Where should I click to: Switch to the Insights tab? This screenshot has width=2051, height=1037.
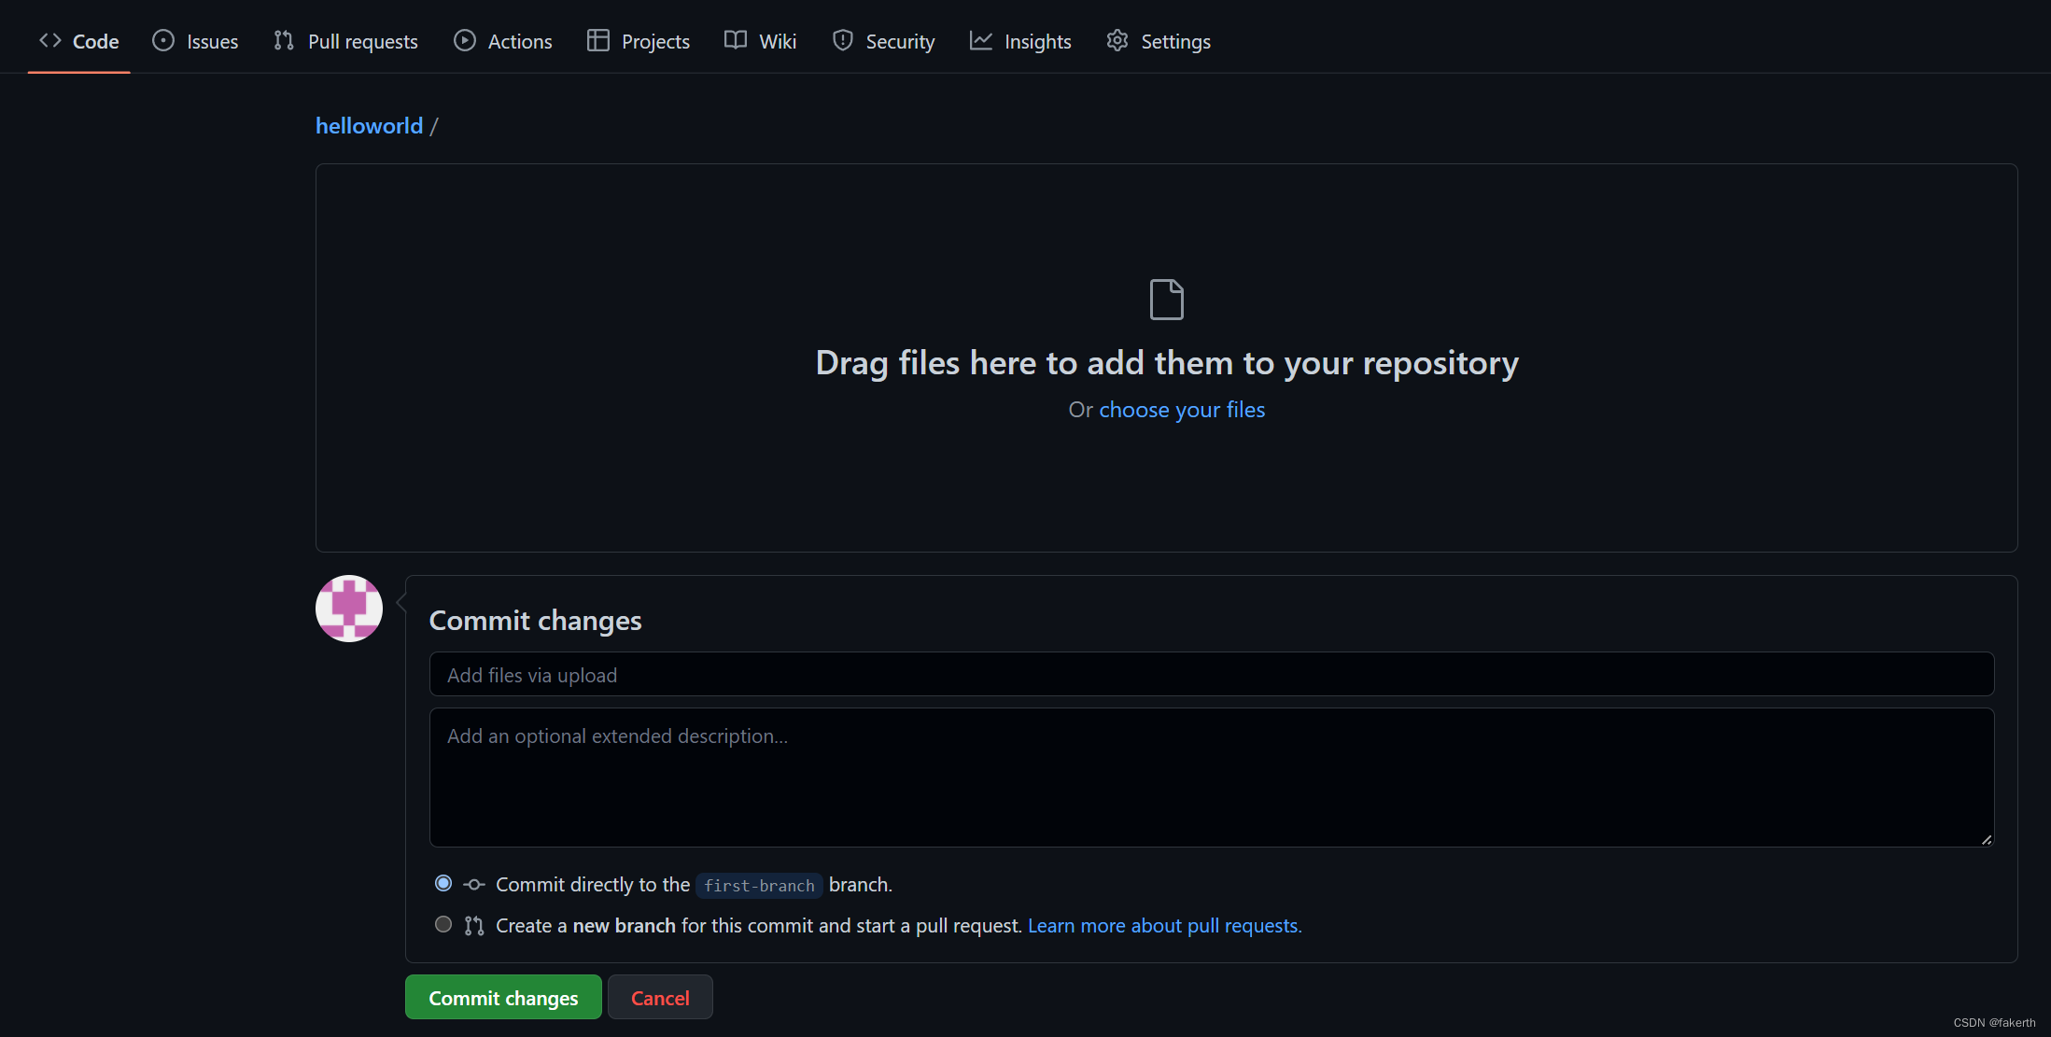[x=1037, y=41]
